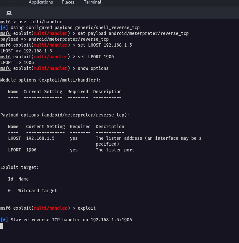Click the 'show options' command

pos(93,68)
